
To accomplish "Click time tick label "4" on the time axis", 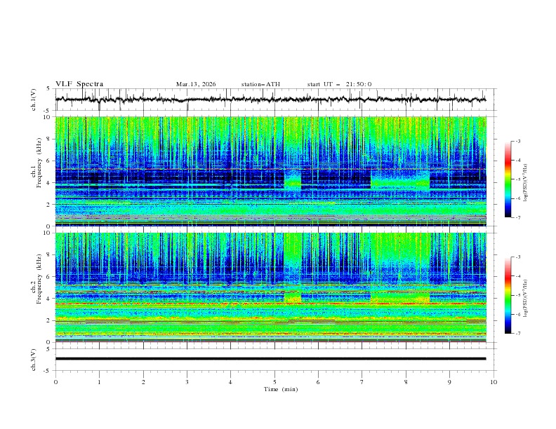I will (230, 382).
